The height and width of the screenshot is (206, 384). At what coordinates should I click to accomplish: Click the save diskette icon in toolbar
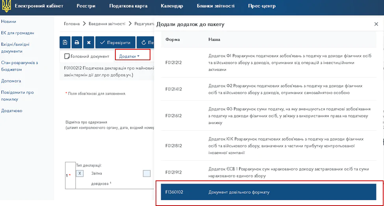coord(65,43)
